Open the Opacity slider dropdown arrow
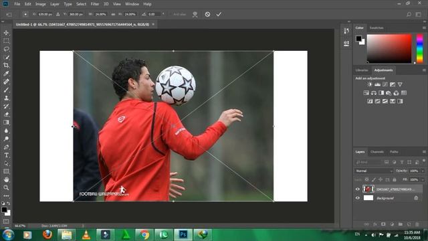The width and height of the screenshot is (428, 241). click(x=423, y=171)
